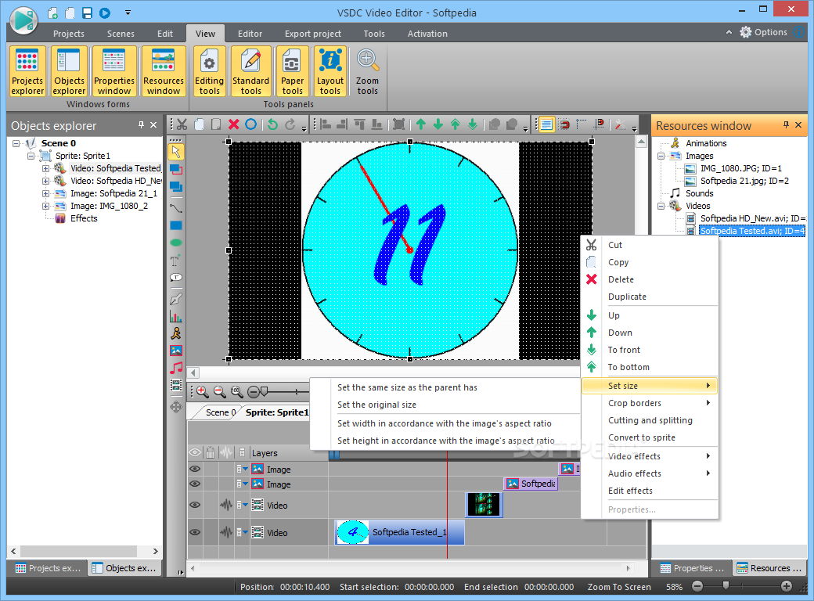Pin the Objects explorer panel
Viewport: 814px width, 601px height.
tap(141, 125)
